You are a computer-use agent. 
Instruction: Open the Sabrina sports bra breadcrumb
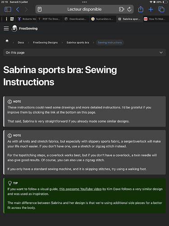(78, 42)
